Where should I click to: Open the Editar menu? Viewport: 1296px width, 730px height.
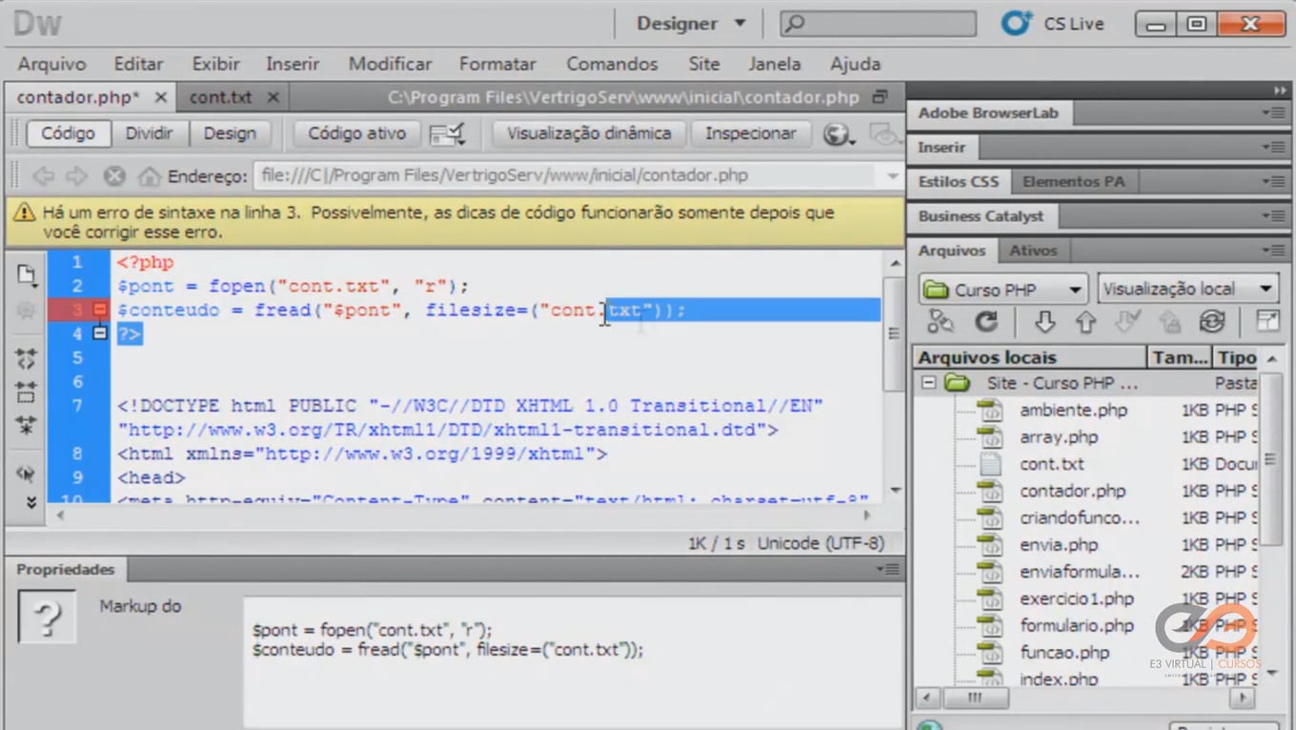138,64
